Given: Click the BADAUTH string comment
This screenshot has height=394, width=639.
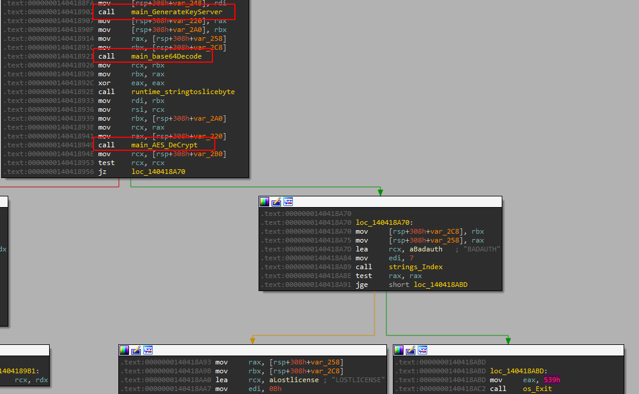Looking at the screenshot, I should (x=482, y=249).
